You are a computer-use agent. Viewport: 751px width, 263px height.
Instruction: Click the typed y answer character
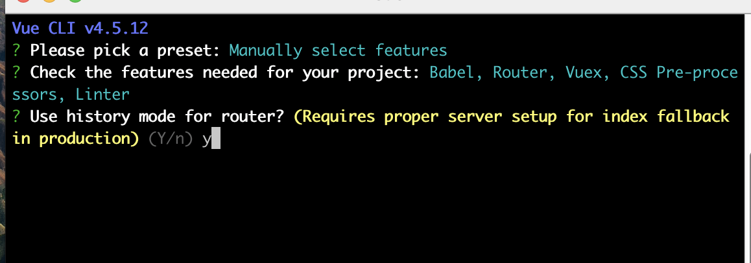[206, 140]
